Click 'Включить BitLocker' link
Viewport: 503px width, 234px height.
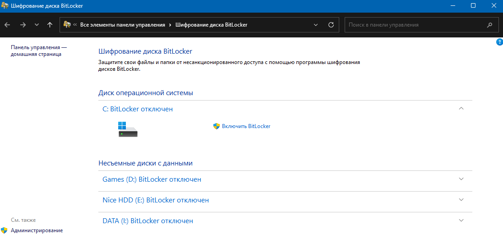pyautogui.click(x=246, y=126)
